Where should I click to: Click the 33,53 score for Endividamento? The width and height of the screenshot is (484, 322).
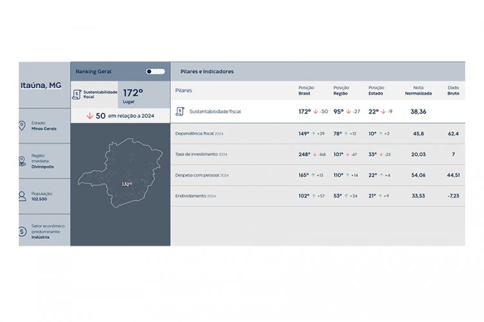(418, 196)
